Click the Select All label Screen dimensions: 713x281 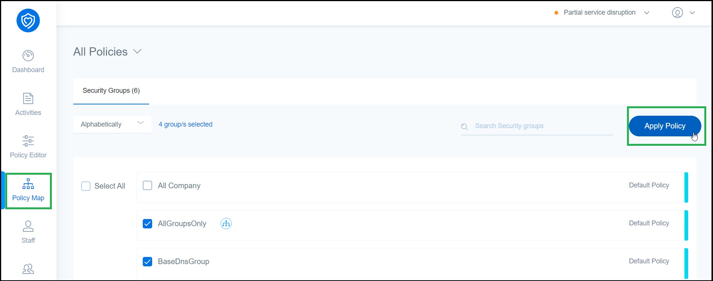pos(110,186)
